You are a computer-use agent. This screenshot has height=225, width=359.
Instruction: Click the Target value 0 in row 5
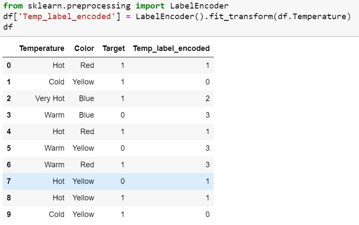[122, 148]
